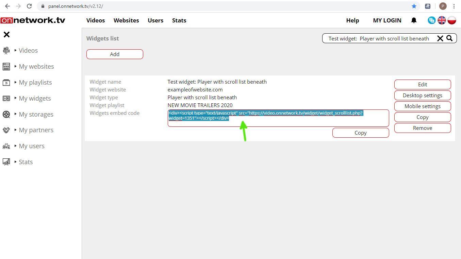461x259 pixels.
Task: Click the My storages reel icon
Action: (x=6, y=114)
